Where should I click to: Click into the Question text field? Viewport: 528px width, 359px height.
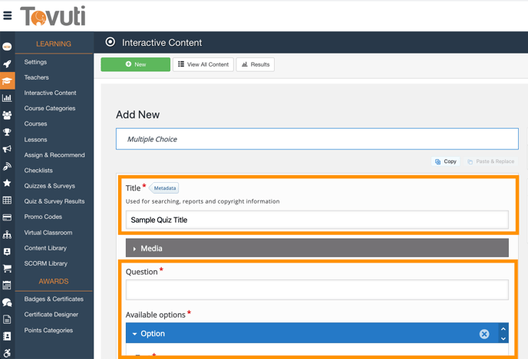[317, 289]
